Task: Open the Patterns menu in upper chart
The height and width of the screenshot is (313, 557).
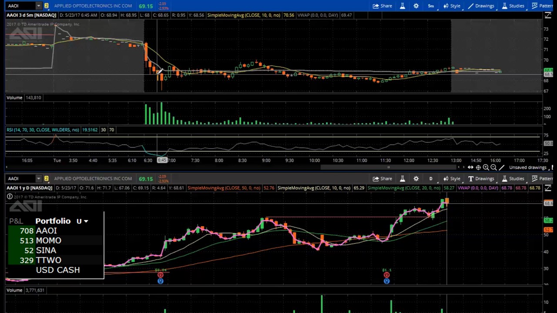Action: pyautogui.click(x=542, y=6)
